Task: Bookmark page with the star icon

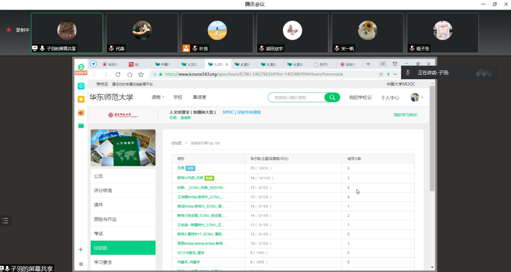Action: (141, 74)
